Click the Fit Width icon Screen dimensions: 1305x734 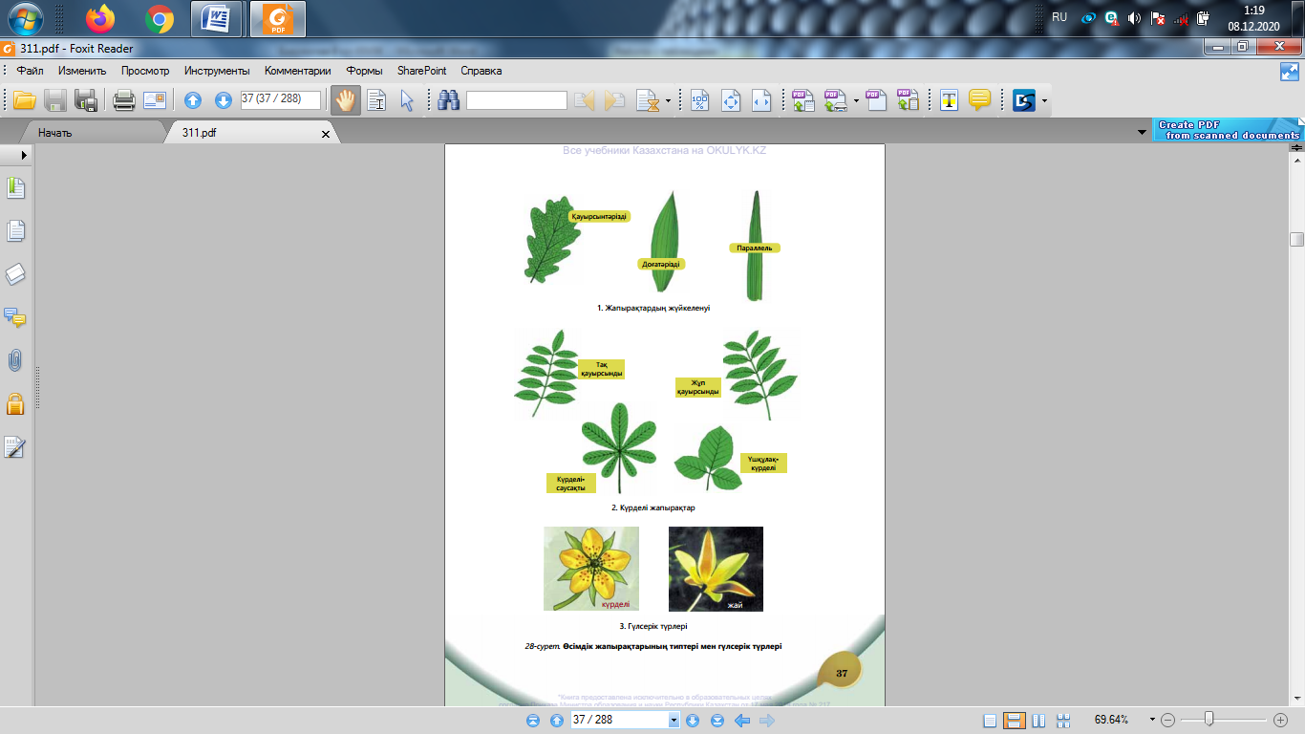click(x=761, y=99)
